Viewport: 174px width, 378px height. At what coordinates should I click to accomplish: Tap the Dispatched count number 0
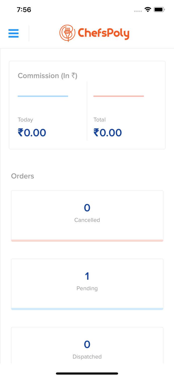[x=87, y=344]
